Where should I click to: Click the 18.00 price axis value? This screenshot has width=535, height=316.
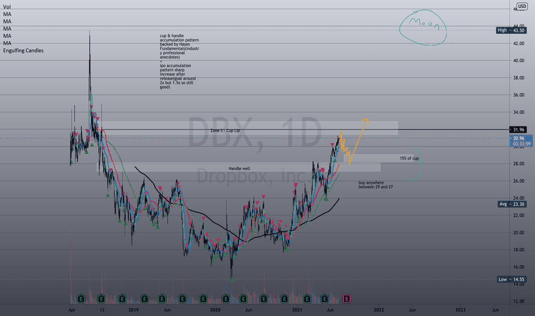518,250
